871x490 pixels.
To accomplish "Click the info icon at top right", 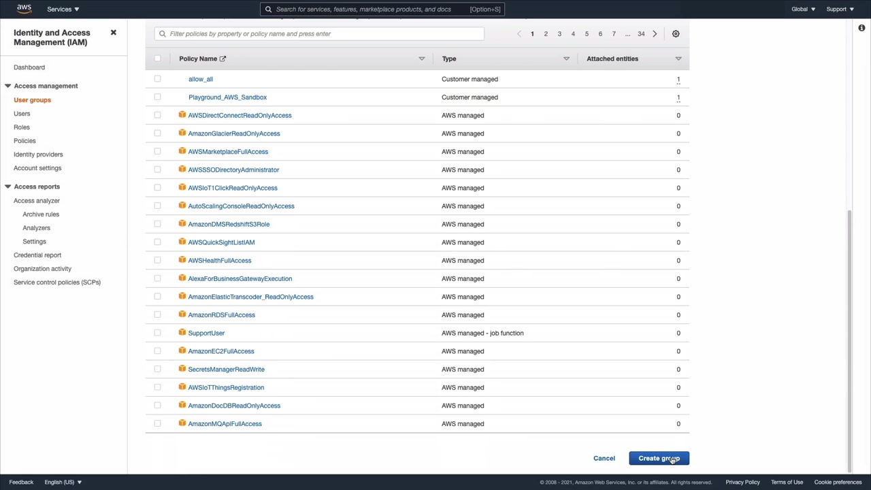I will tap(861, 28).
